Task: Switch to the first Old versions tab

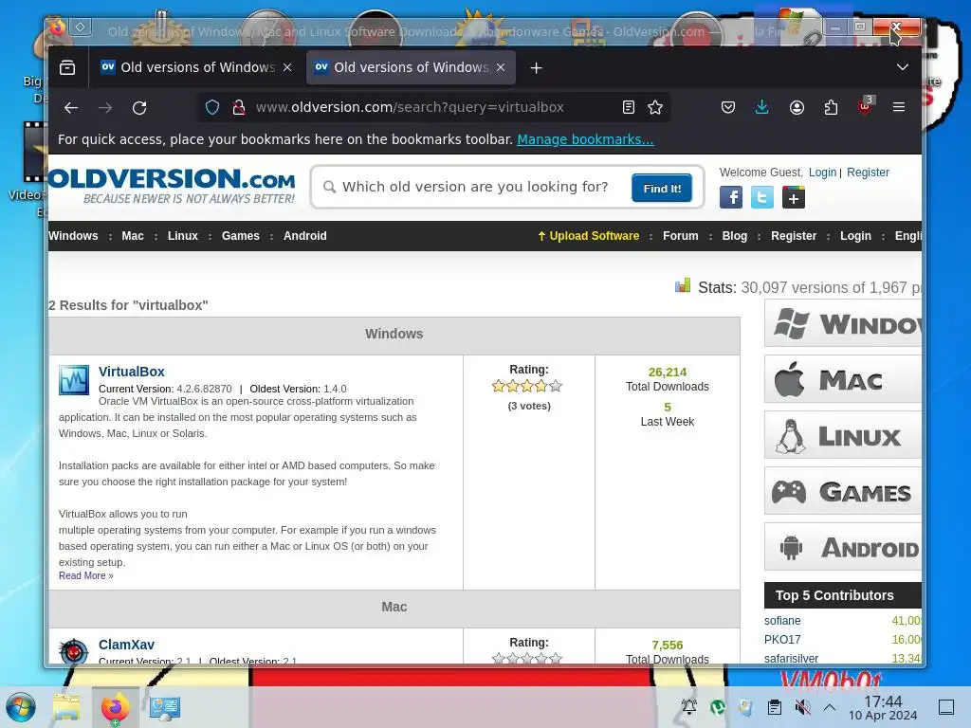Action: [x=195, y=67]
